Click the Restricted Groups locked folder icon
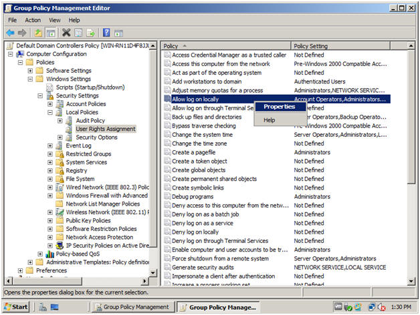 tap(60, 154)
